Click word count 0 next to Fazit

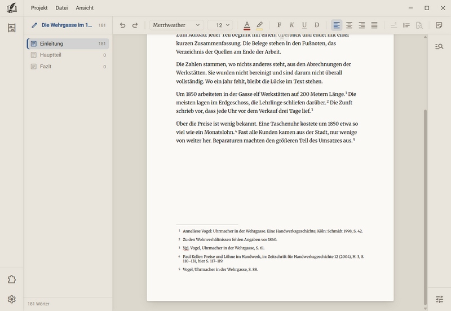[x=104, y=67]
